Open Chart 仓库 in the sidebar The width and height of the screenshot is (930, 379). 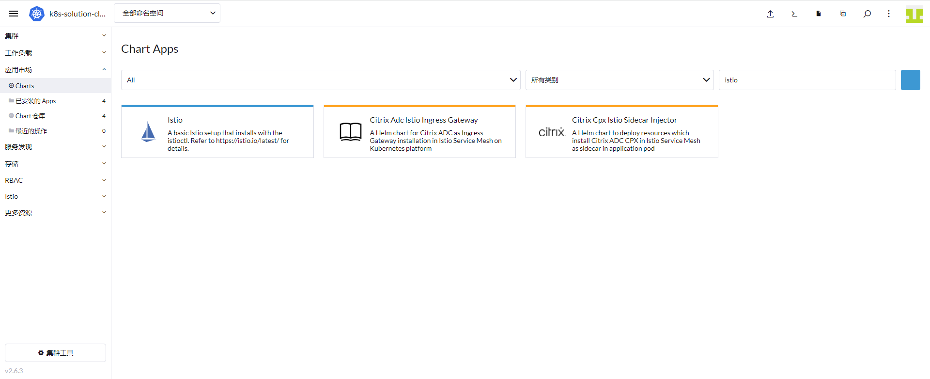click(x=55, y=116)
